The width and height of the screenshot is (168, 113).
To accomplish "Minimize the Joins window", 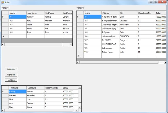I will coord(151,2).
